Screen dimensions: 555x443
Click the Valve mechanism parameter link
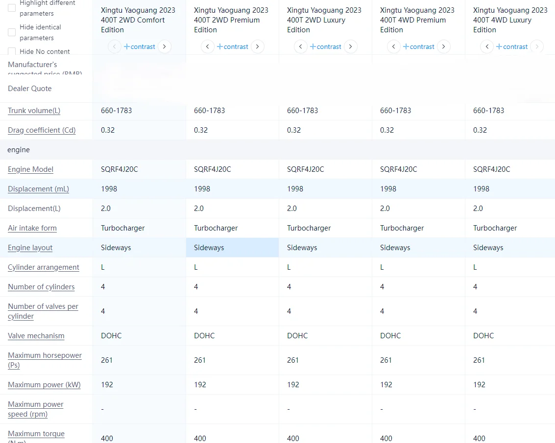[36, 336]
